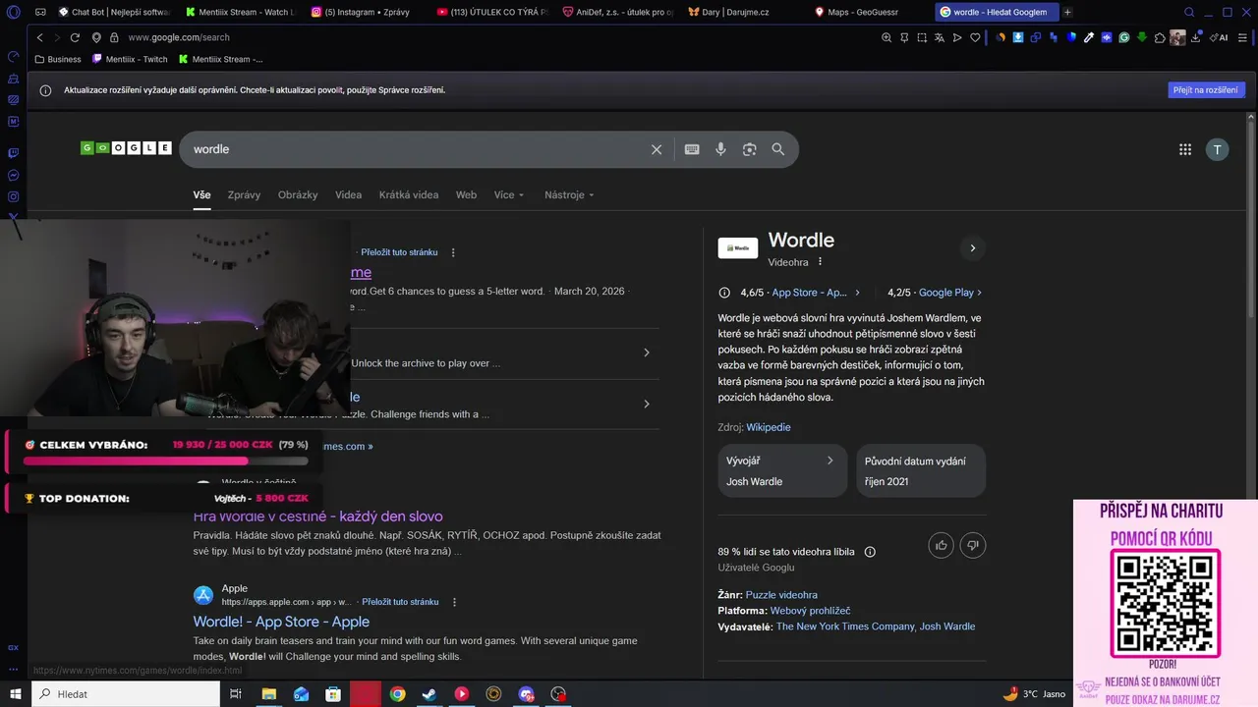Click the translate page icon in address bar
The image size is (1258, 707).
pos(940,37)
